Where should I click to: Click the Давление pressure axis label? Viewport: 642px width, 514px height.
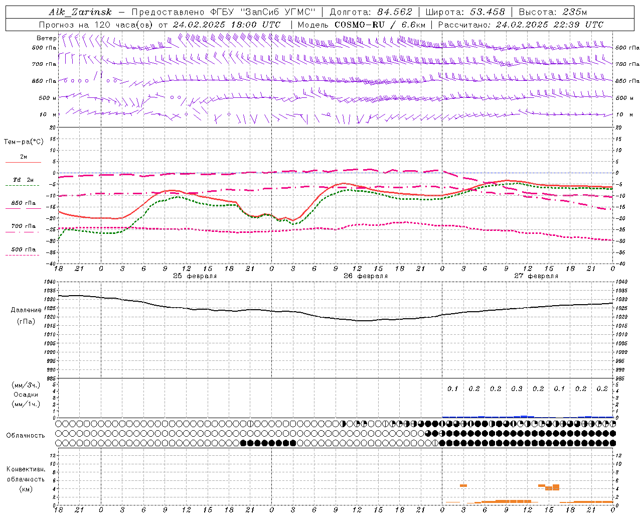pos(26,310)
